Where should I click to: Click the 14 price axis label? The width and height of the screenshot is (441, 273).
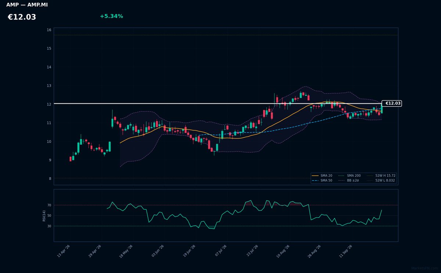coord(49,67)
